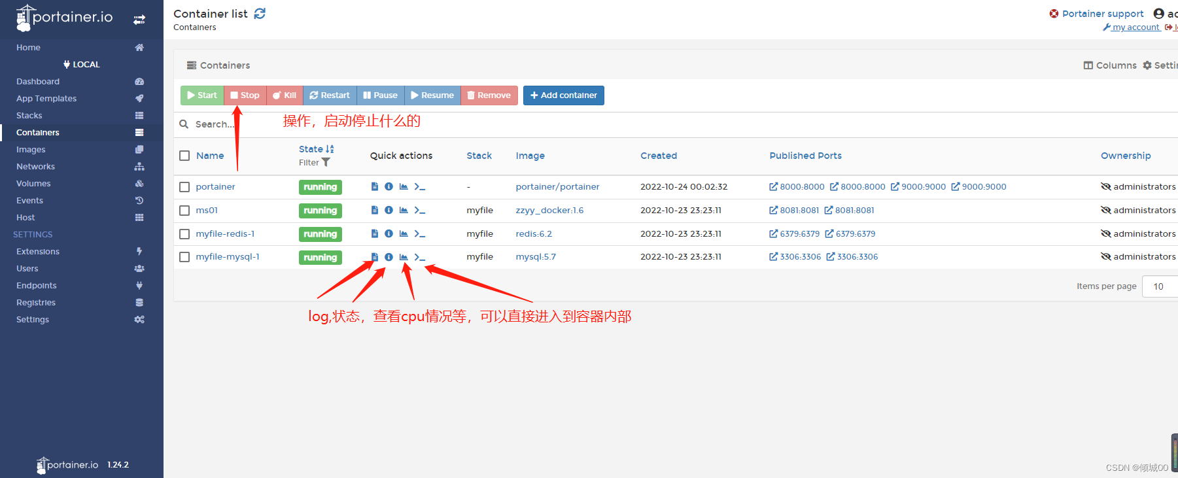This screenshot has height=478, width=1178.
Task: Open Networks page in sidebar
Action: [x=81, y=166]
